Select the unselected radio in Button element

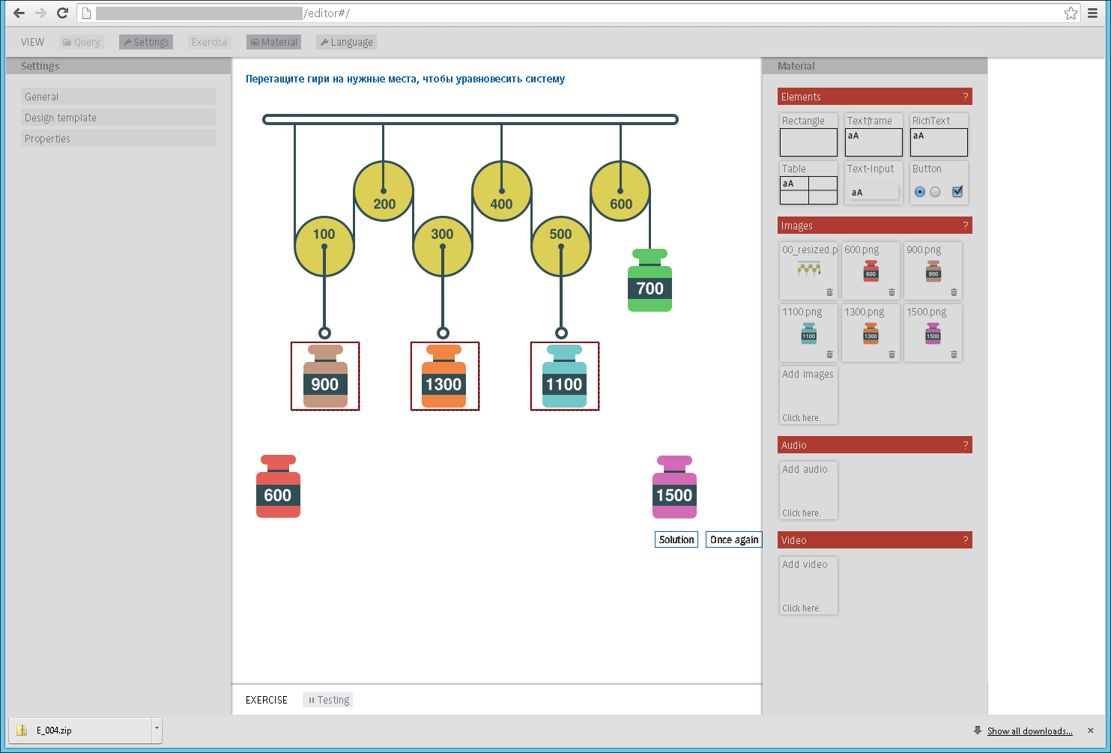pos(935,192)
